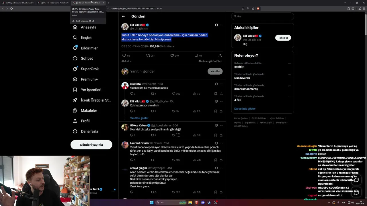Image resolution: width=367 pixels, height=206 pixels.
Task: Open messages floating button
Action: (356, 192)
